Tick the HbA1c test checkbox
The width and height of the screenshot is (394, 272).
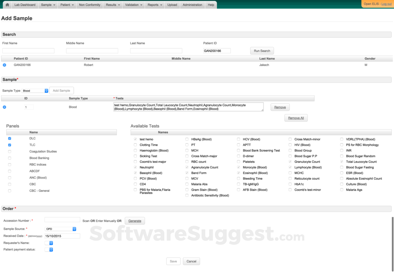tap(290, 184)
